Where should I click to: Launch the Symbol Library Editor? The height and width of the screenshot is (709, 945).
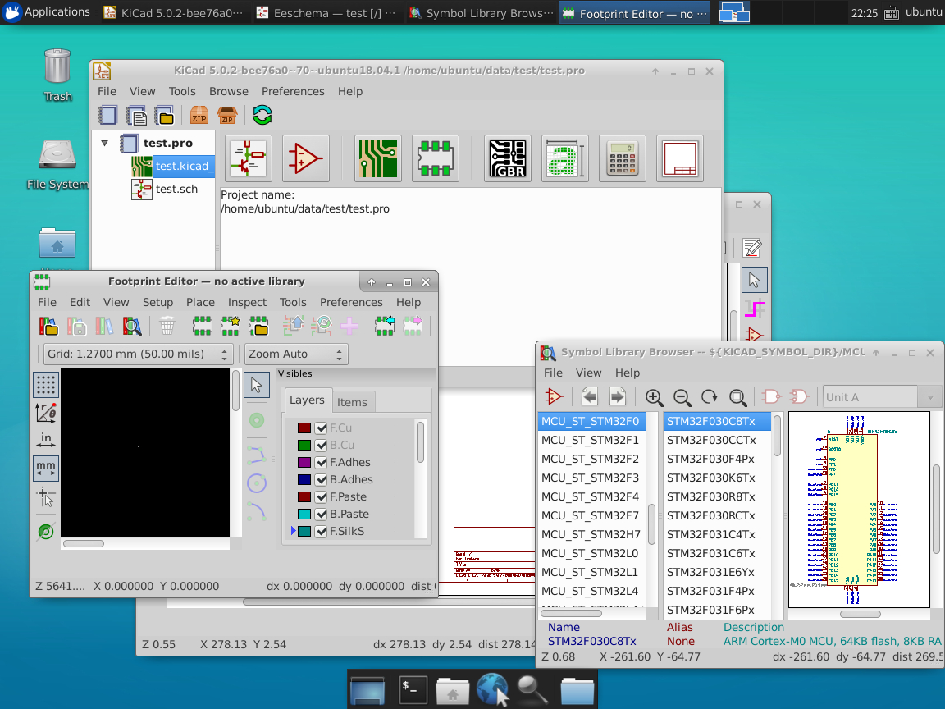tap(305, 158)
